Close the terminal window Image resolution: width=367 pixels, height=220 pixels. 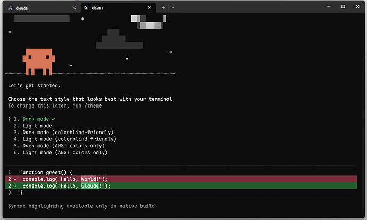point(357,6)
